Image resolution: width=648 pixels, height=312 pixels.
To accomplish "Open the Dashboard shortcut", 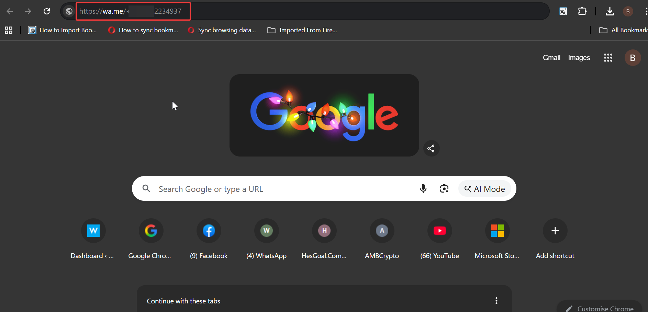I will [x=93, y=239].
